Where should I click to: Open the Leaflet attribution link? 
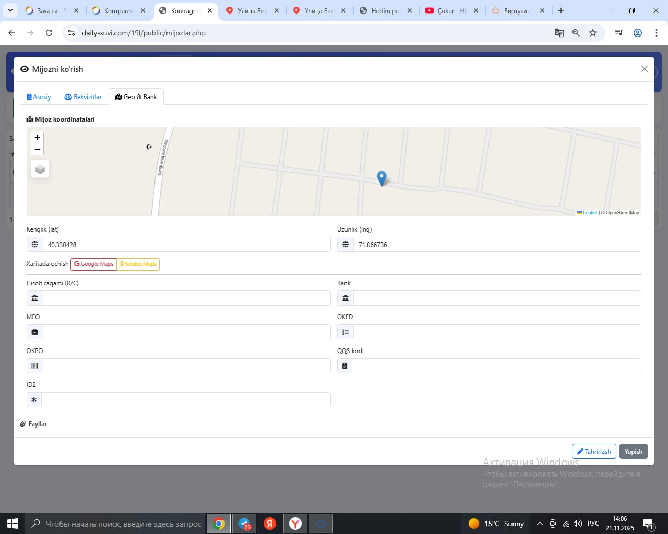coord(589,213)
